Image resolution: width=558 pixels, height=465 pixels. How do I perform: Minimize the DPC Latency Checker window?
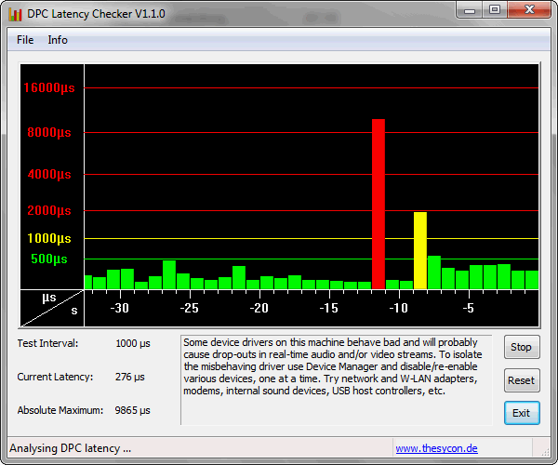(x=470, y=10)
